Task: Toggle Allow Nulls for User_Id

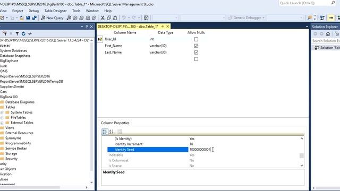Action: 196,39
